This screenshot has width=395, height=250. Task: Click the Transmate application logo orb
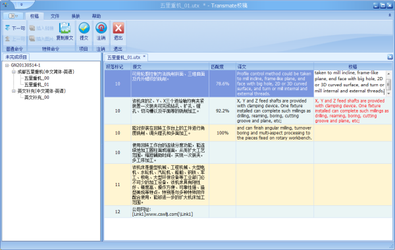[5, 5]
